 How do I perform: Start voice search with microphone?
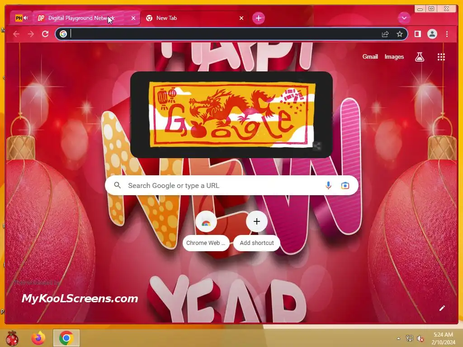(328, 185)
